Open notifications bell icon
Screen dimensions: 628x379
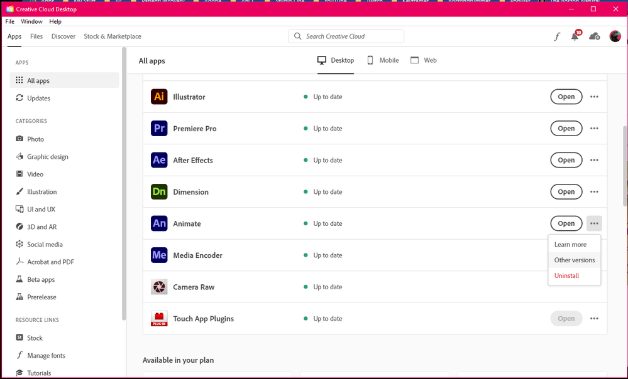click(x=575, y=36)
